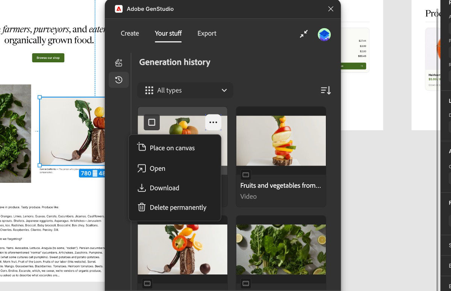Select the generate sidebar icon above history

coord(119,63)
